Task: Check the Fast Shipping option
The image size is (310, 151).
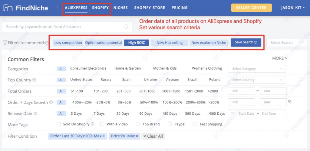Action: click(195, 124)
